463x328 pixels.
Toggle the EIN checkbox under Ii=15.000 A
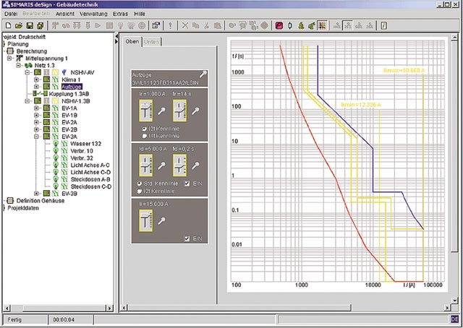(x=187, y=238)
